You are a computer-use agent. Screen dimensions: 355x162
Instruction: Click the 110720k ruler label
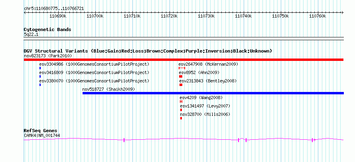click(x=170, y=16)
